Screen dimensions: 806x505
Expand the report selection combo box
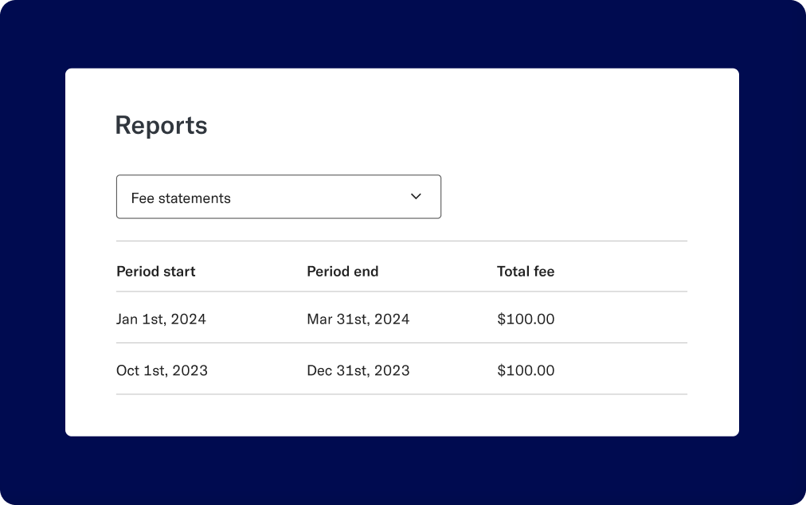(279, 197)
